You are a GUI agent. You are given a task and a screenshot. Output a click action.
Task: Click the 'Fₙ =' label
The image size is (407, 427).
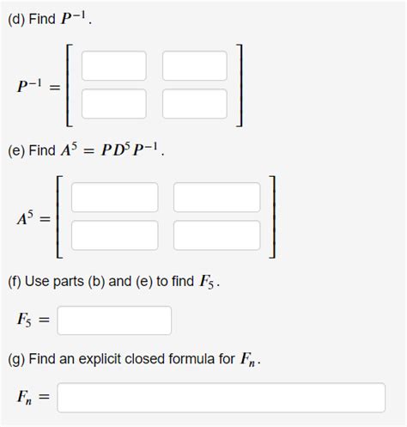point(33,397)
